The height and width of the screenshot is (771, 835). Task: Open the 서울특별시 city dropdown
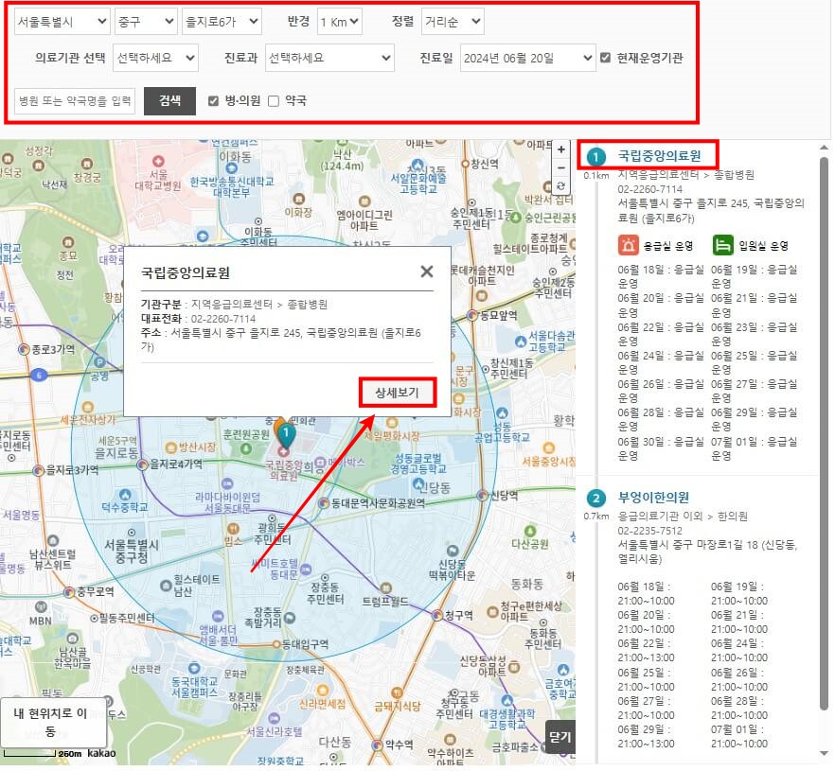coord(62,22)
